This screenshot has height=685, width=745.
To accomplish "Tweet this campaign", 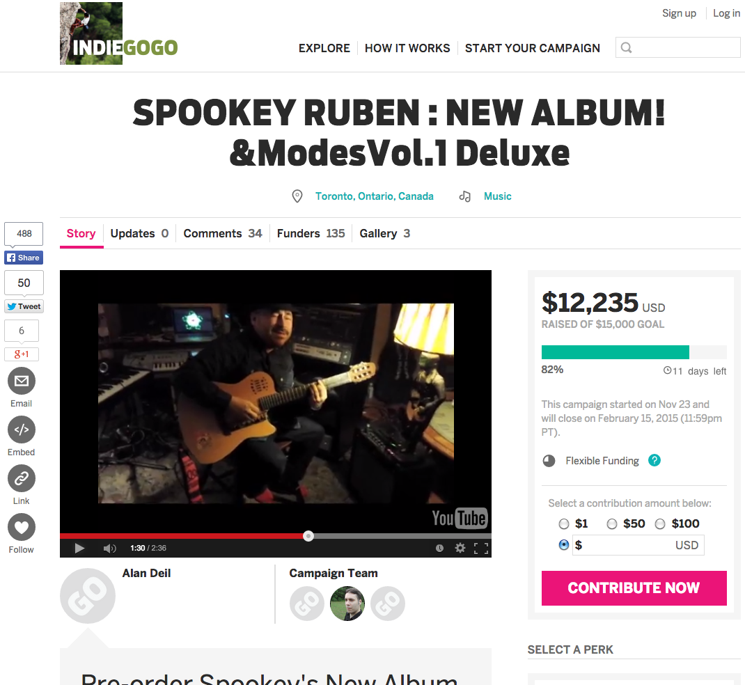I will (x=24, y=306).
